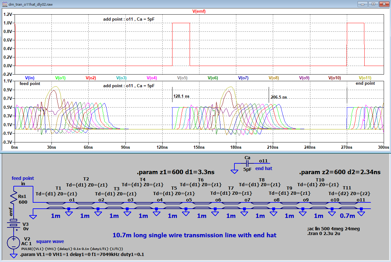The image size is (391, 262).
Task: Click the V2 voltage source symbol
Action: pyautogui.click(x=14, y=243)
